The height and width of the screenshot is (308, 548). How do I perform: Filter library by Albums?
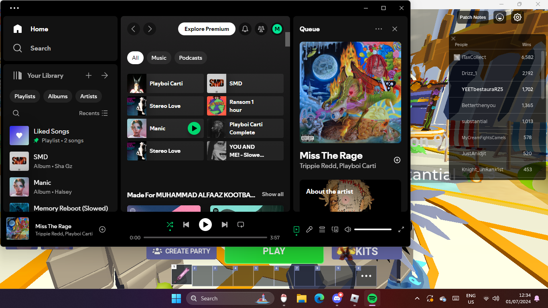[x=58, y=96]
